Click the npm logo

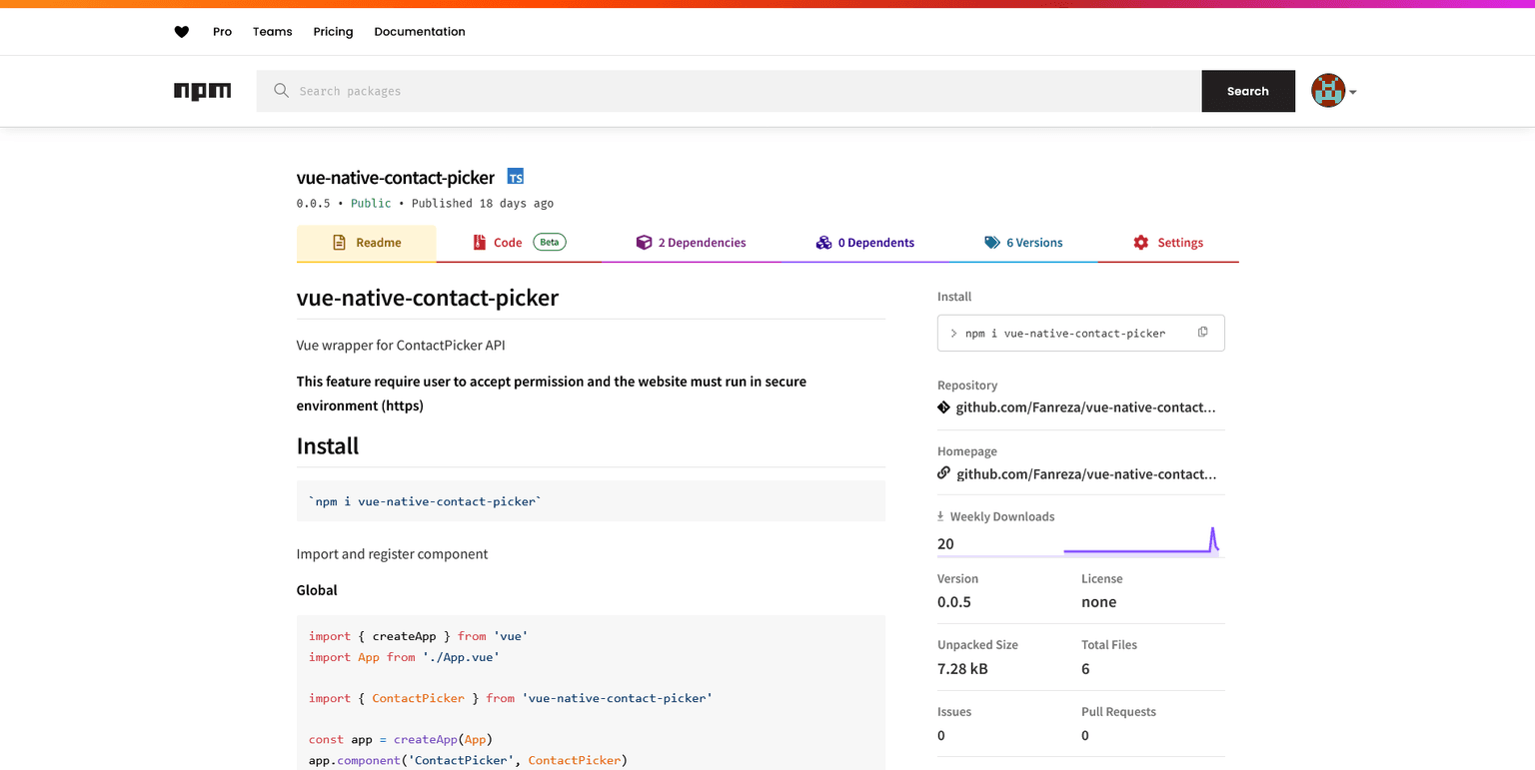click(x=202, y=90)
